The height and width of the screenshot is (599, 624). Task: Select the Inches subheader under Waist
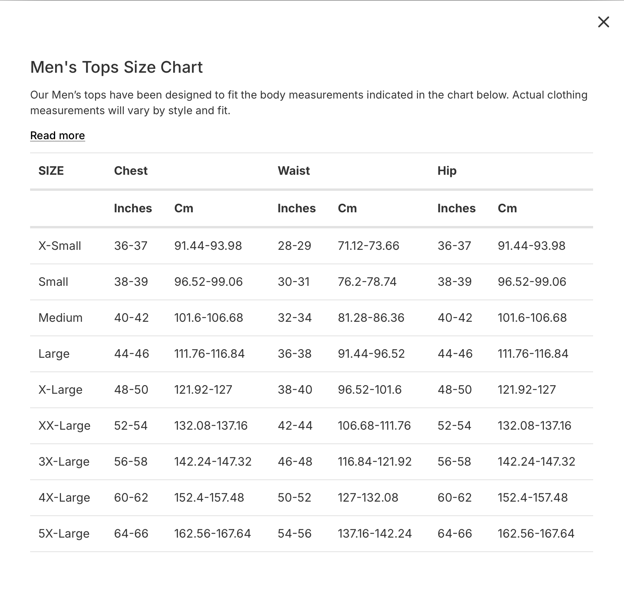tap(296, 208)
